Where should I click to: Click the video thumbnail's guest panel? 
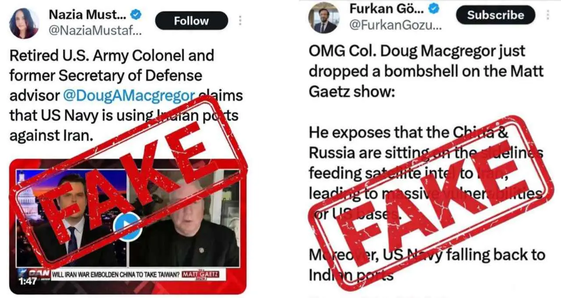(x=184, y=219)
